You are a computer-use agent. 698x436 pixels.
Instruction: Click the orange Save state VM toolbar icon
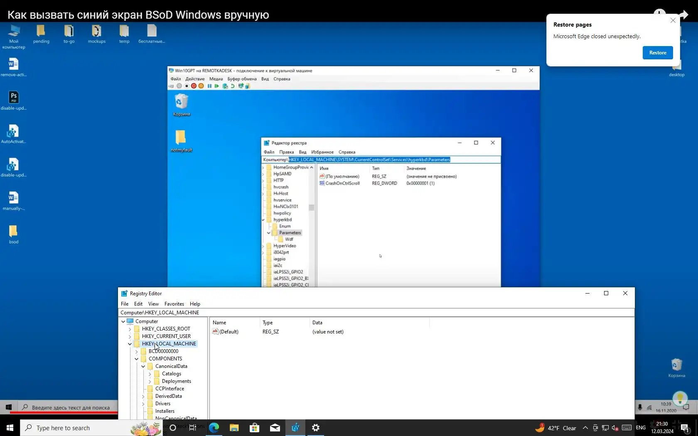201,86
